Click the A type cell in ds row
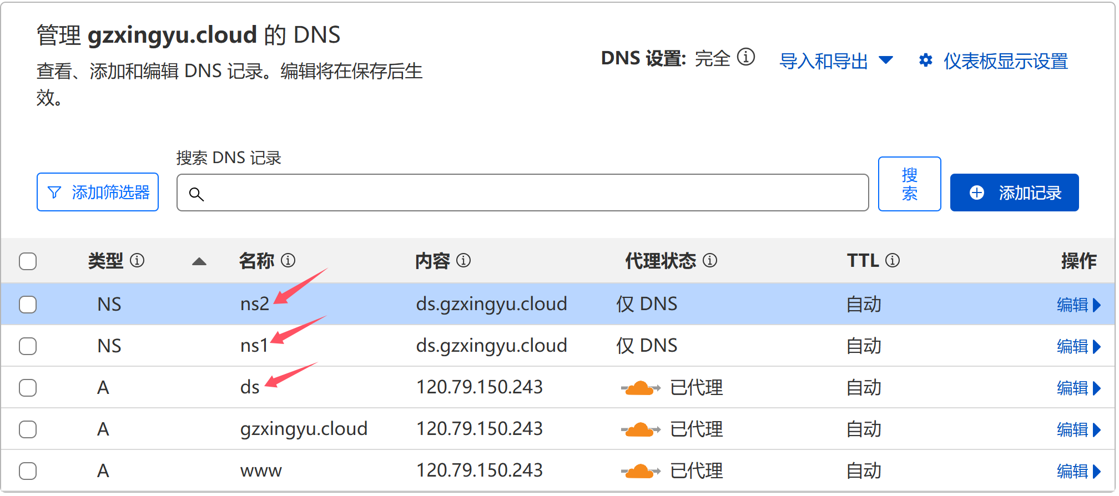Viewport: 1119px width, 496px height. [103, 387]
